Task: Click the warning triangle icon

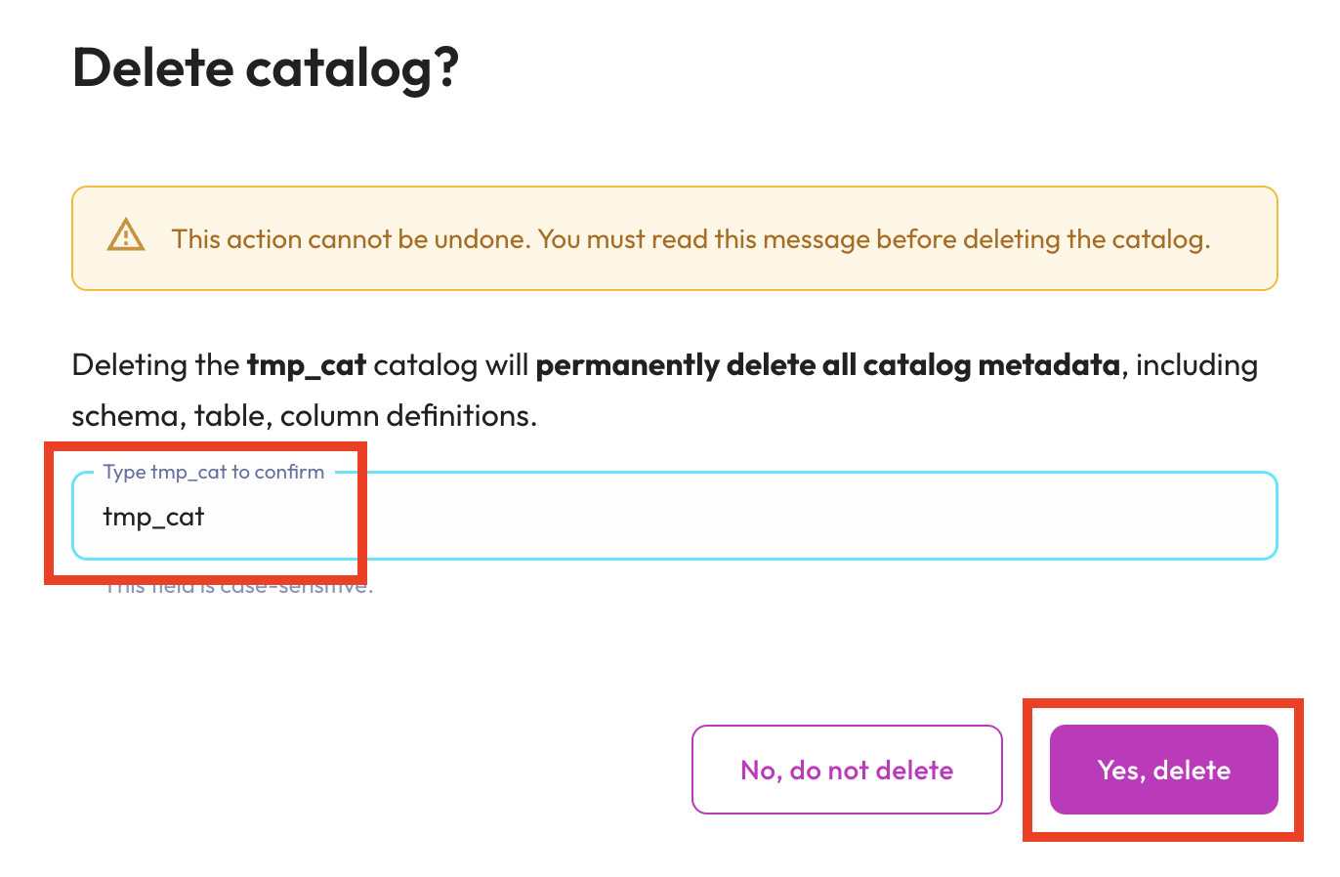Action: [x=126, y=237]
